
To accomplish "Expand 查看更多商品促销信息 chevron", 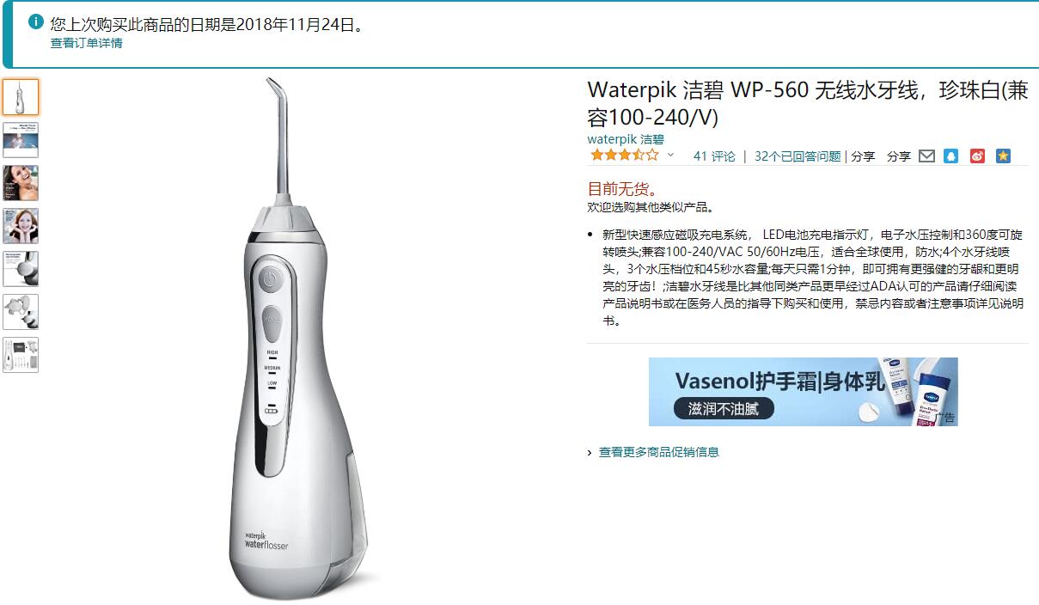I will (x=590, y=452).
